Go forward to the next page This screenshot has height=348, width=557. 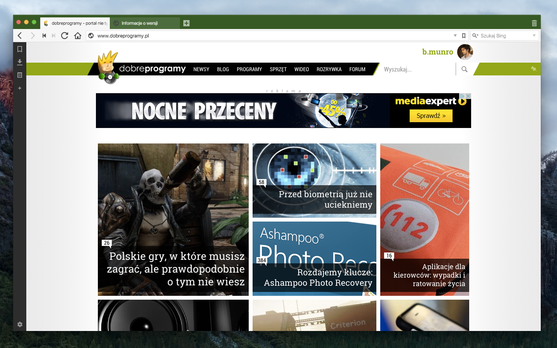(x=32, y=36)
